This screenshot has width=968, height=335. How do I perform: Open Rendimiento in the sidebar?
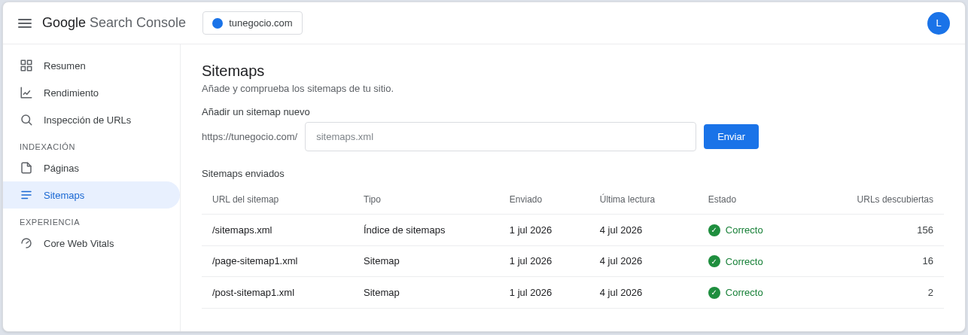click(91, 93)
